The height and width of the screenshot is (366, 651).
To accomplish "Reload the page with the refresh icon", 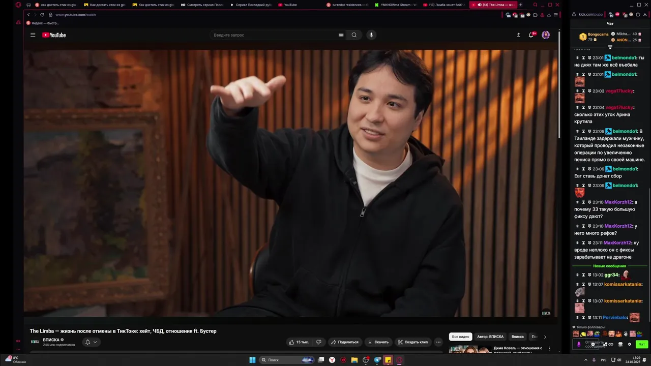I will [42, 15].
